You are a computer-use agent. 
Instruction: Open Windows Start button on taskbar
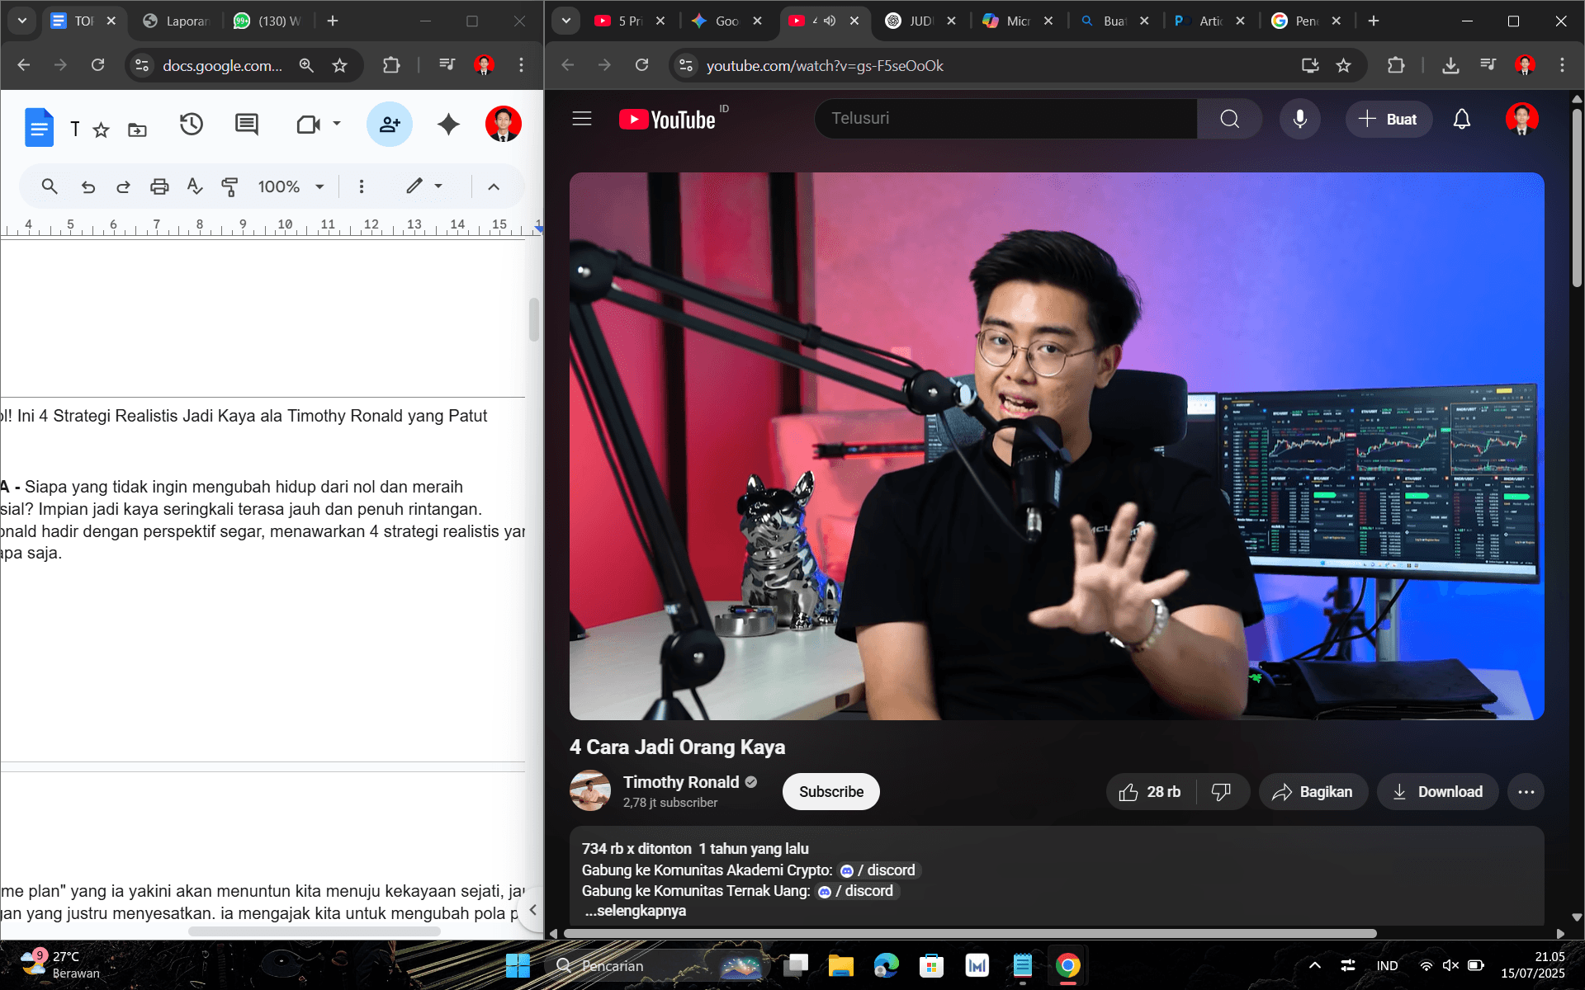pyautogui.click(x=518, y=965)
